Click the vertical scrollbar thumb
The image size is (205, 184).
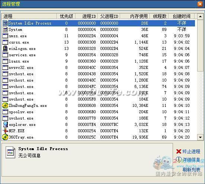pos(200,45)
